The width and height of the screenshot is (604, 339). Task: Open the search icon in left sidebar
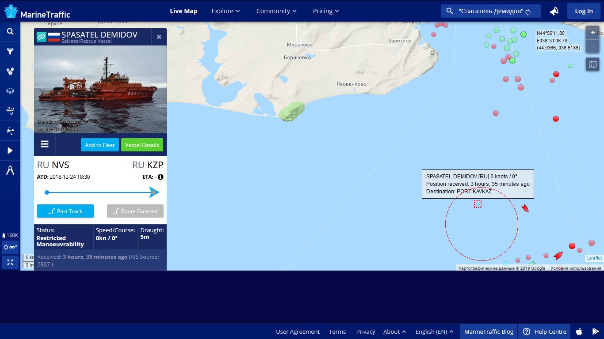tap(10, 32)
